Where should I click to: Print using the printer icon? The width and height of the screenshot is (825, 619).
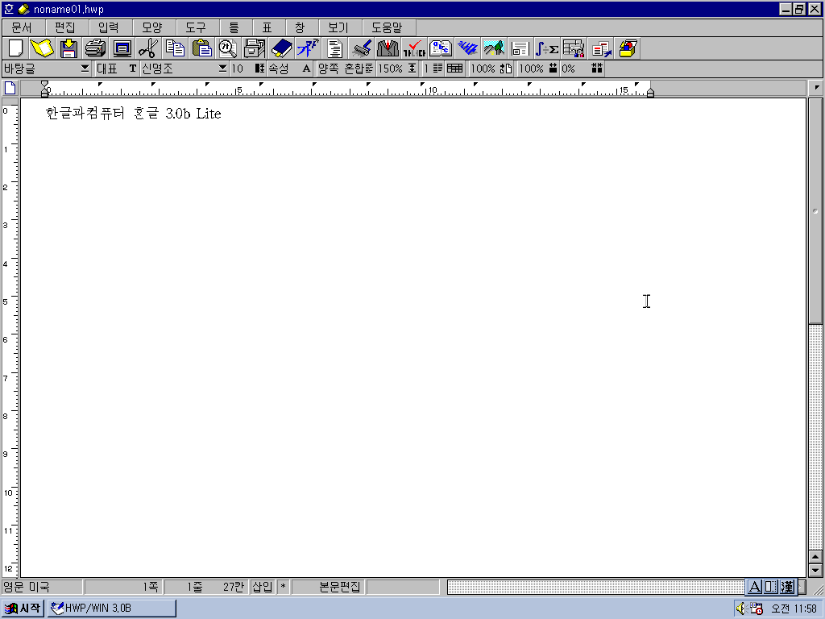[95, 48]
